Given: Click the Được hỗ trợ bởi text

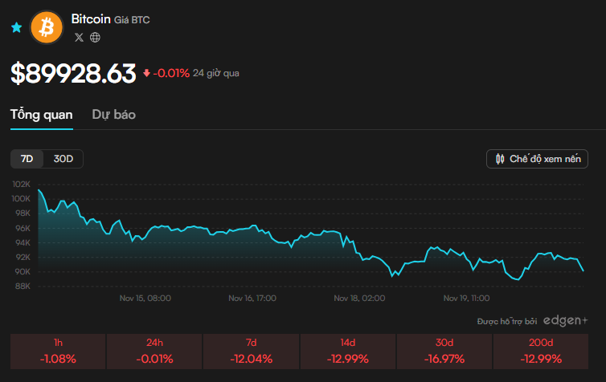Looking at the screenshot, I should click(507, 322).
